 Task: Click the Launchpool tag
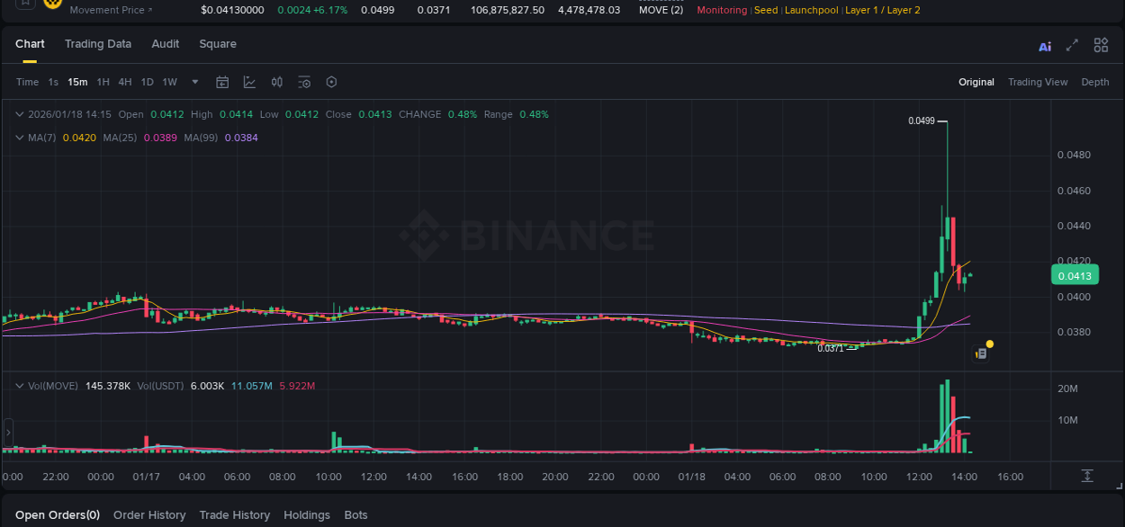click(x=811, y=10)
